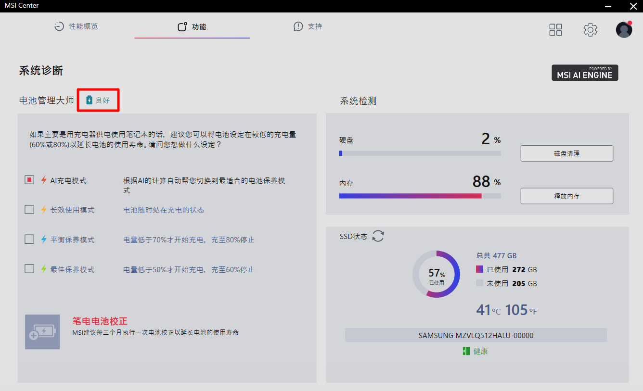This screenshot has height=391, width=643.
Task: Open the apps grid icon
Action: [555, 30]
